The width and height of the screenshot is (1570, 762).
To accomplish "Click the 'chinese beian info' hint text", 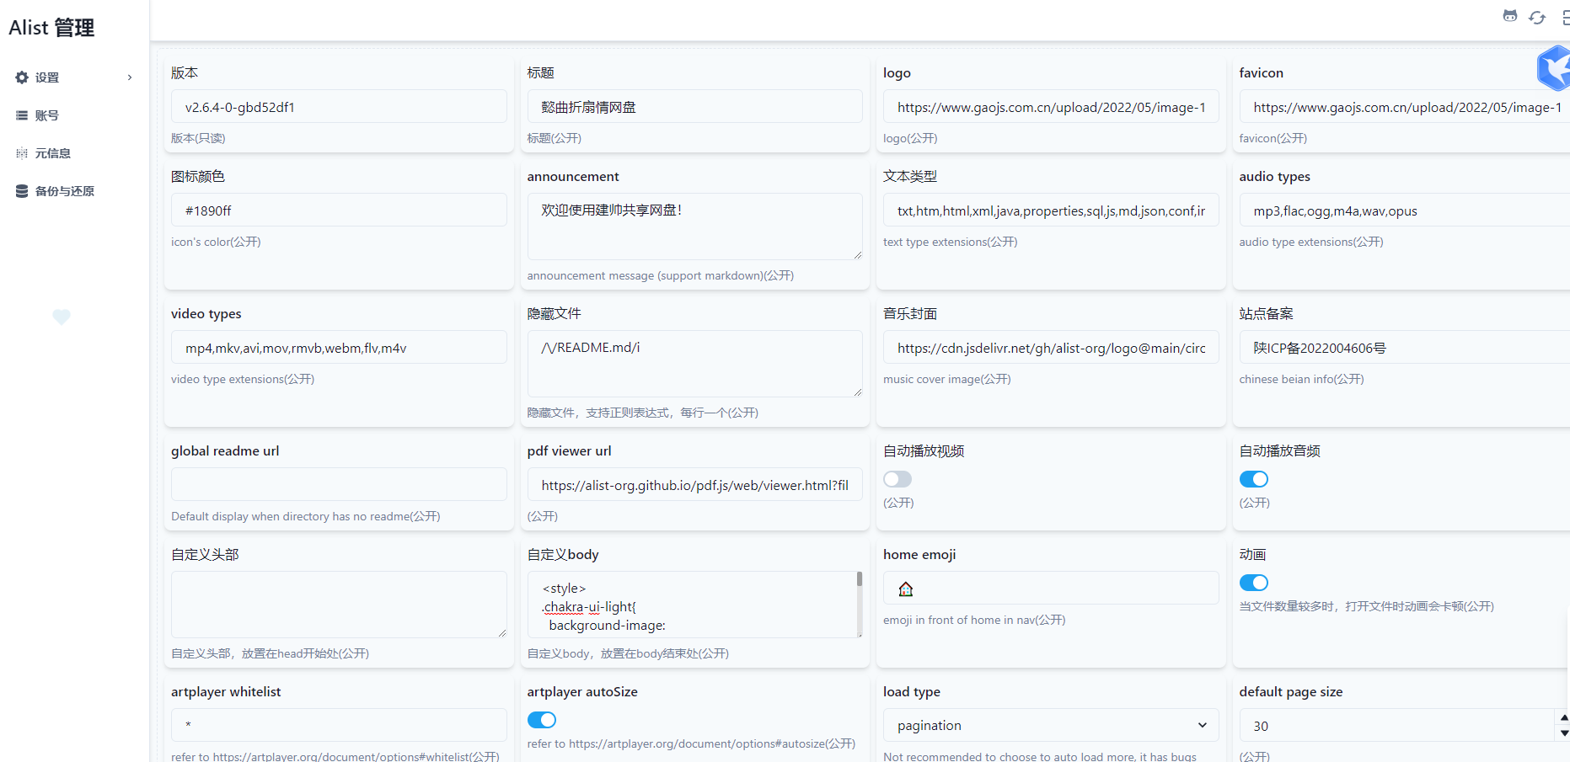I will pyautogui.click(x=1301, y=379).
